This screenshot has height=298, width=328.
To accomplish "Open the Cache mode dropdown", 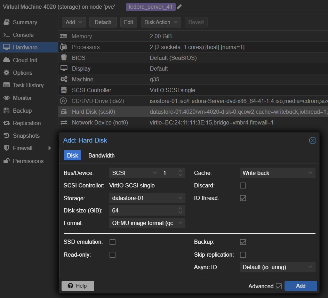I will pos(277,173).
